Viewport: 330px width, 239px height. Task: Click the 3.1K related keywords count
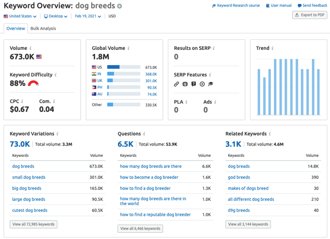(233, 144)
